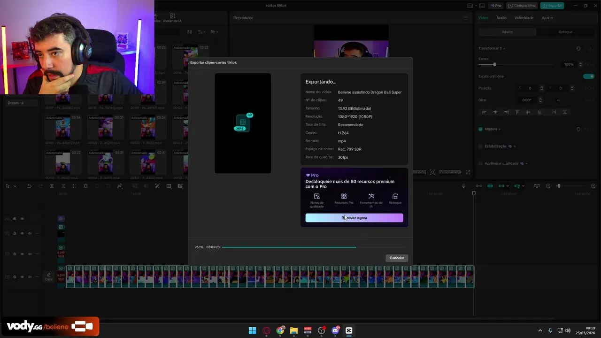The image size is (601, 338).
Task: Lock the bottom main track
Action: (15, 277)
